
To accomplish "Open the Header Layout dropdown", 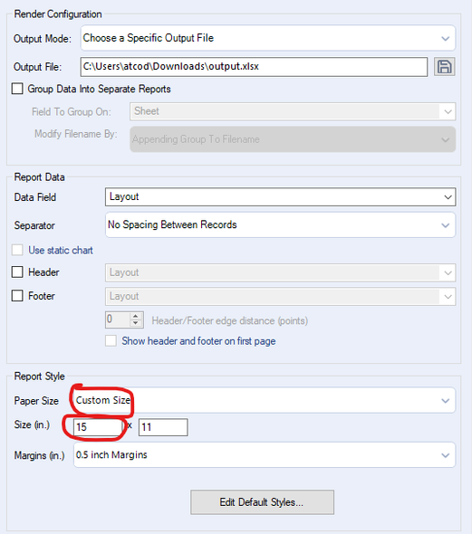I will [280, 272].
